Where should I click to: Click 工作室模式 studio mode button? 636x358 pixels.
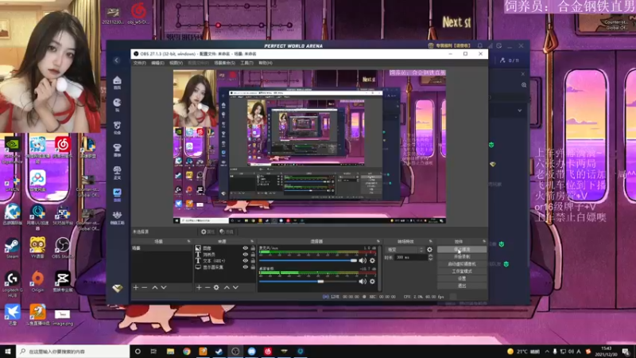coord(462,271)
